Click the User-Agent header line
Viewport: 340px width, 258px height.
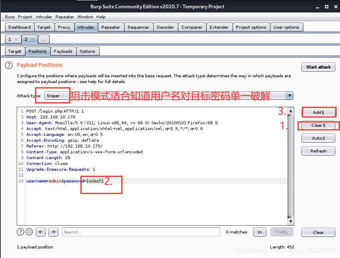click(x=122, y=123)
